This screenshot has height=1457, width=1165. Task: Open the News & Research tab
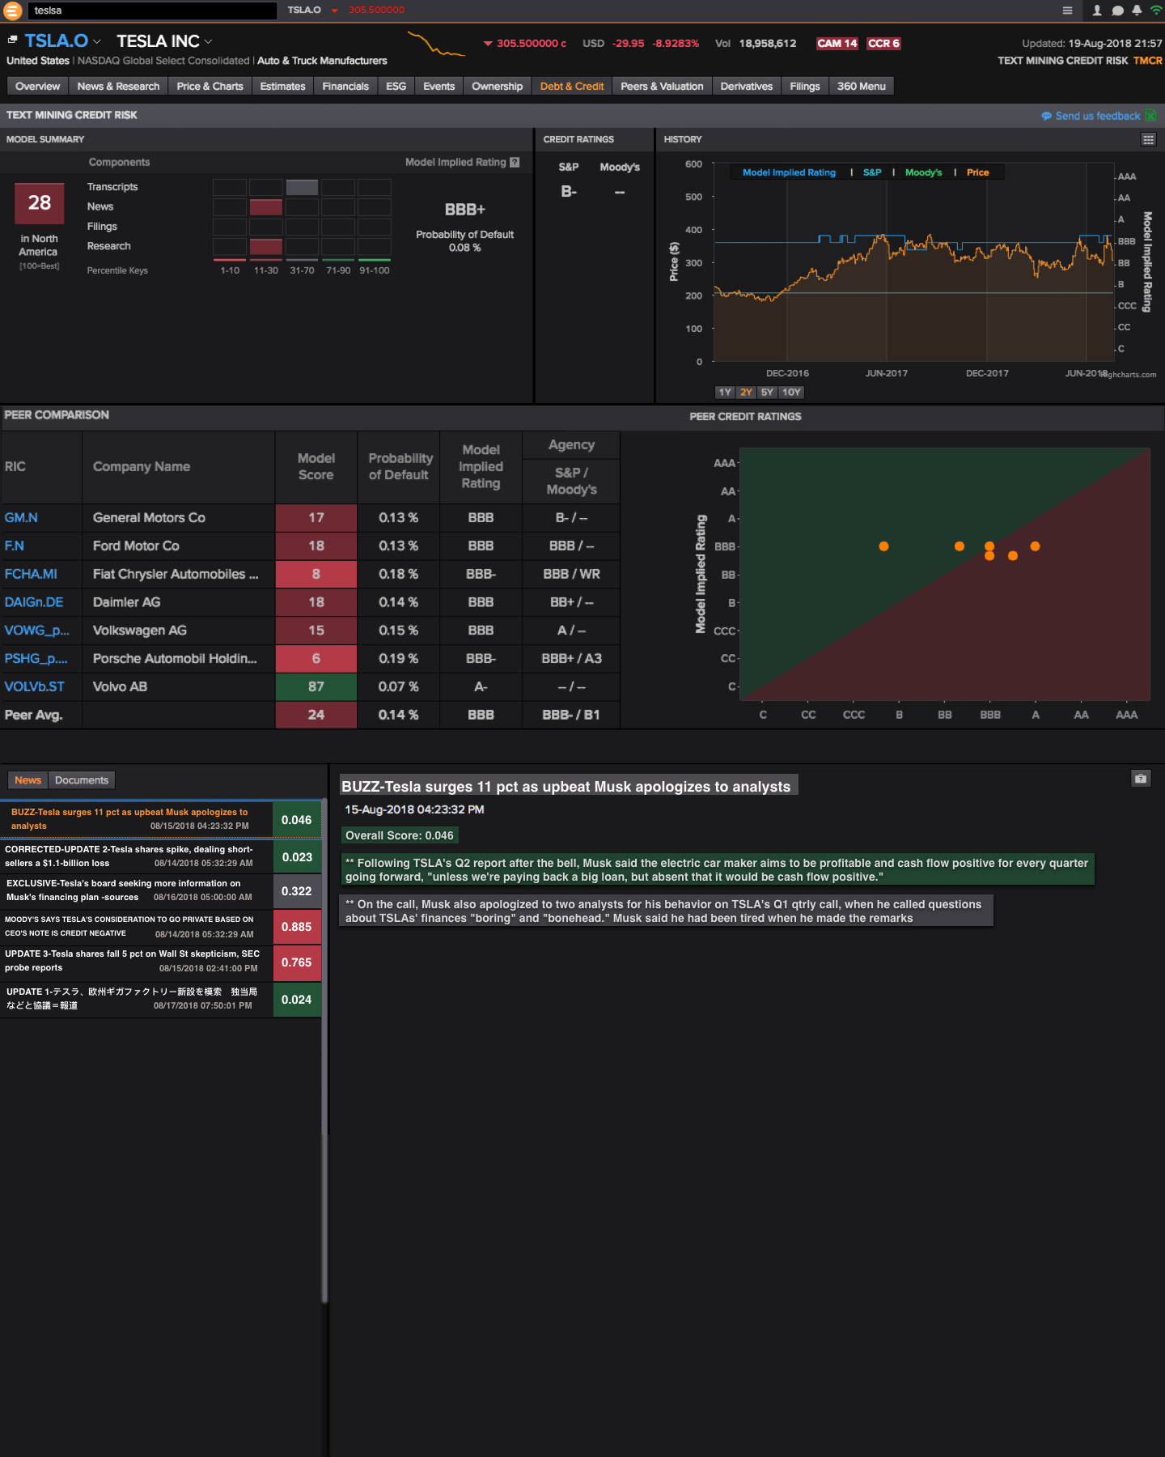pyautogui.click(x=118, y=87)
